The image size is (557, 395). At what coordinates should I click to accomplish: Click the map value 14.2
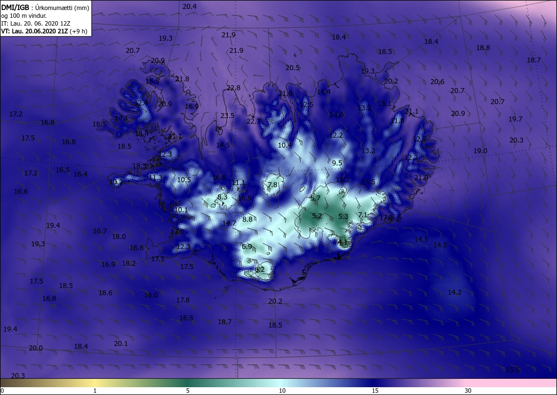click(x=455, y=292)
